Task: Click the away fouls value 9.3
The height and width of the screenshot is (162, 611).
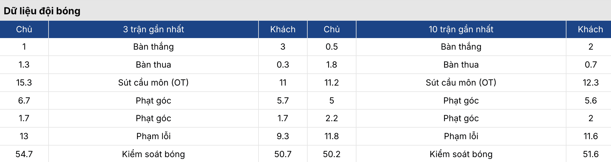Action: (283, 136)
